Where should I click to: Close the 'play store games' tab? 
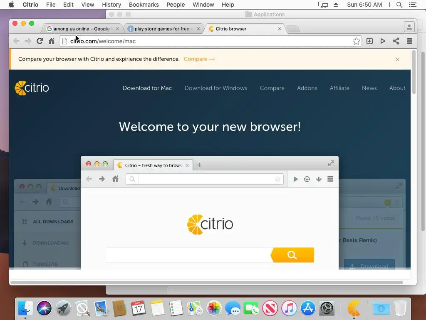coord(198,29)
